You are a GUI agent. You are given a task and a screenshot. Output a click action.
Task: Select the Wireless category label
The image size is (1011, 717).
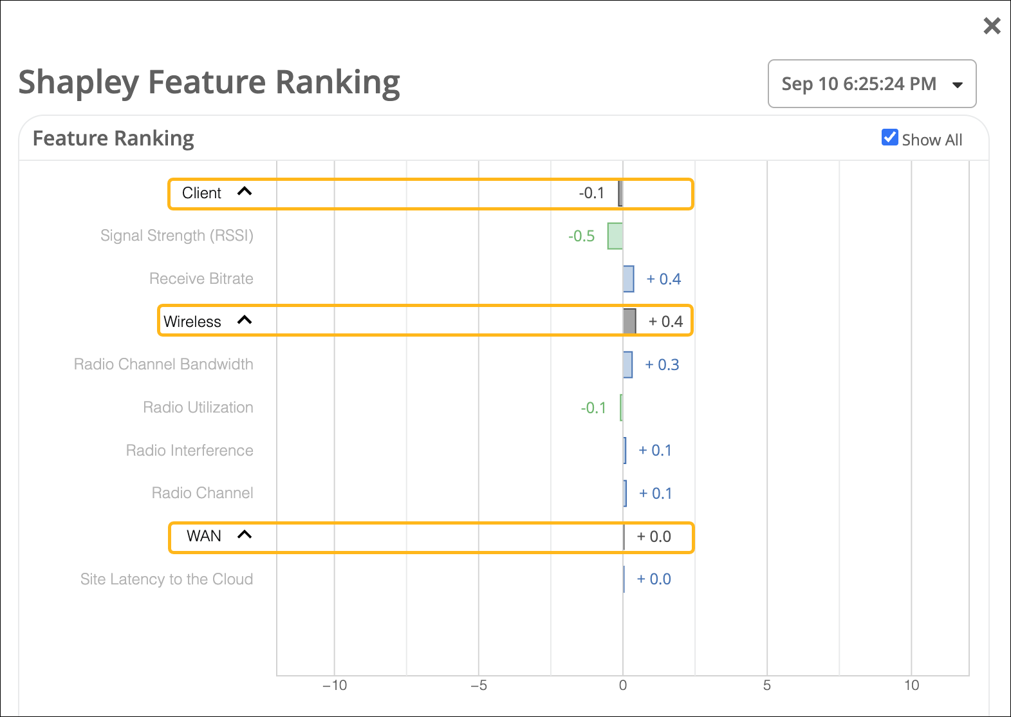pyautogui.click(x=192, y=322)
